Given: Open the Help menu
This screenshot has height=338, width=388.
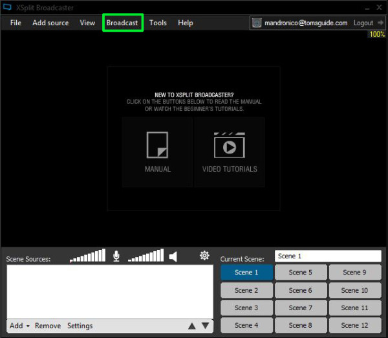Looking at the screenshot, I should click(x=186, y=23).
